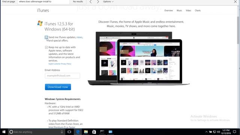Viewport: 240px width, 135px height.
Task: Click the Find on page search field
Action: 43,1
